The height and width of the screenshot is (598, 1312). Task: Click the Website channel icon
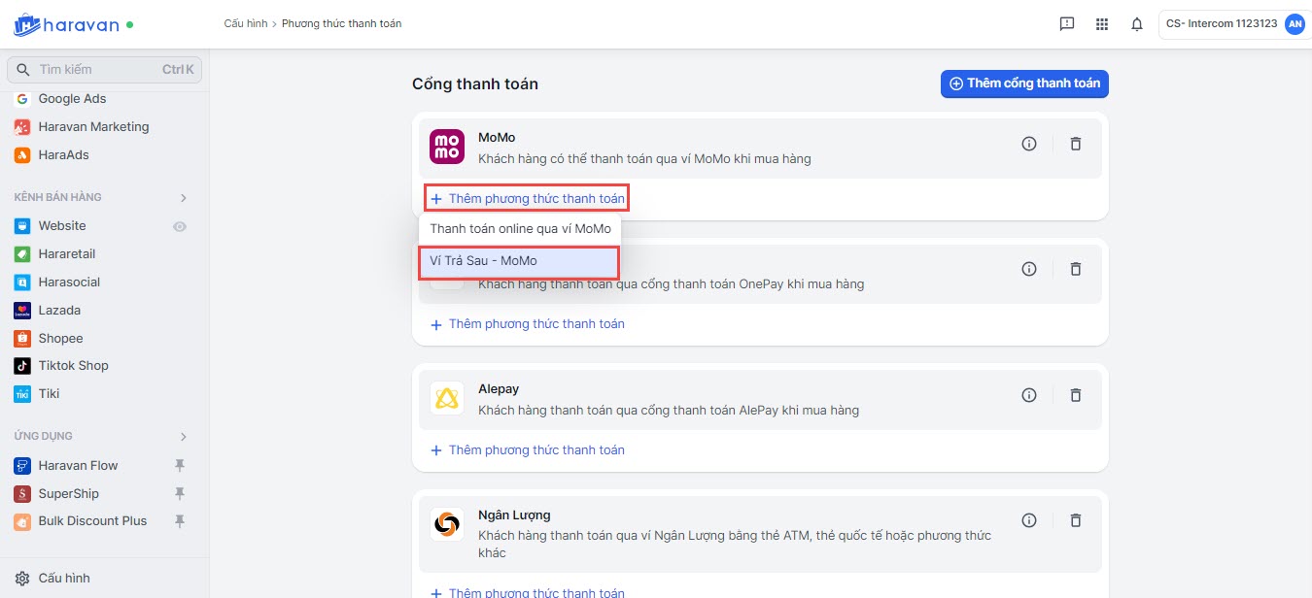[x=22, y=226]
